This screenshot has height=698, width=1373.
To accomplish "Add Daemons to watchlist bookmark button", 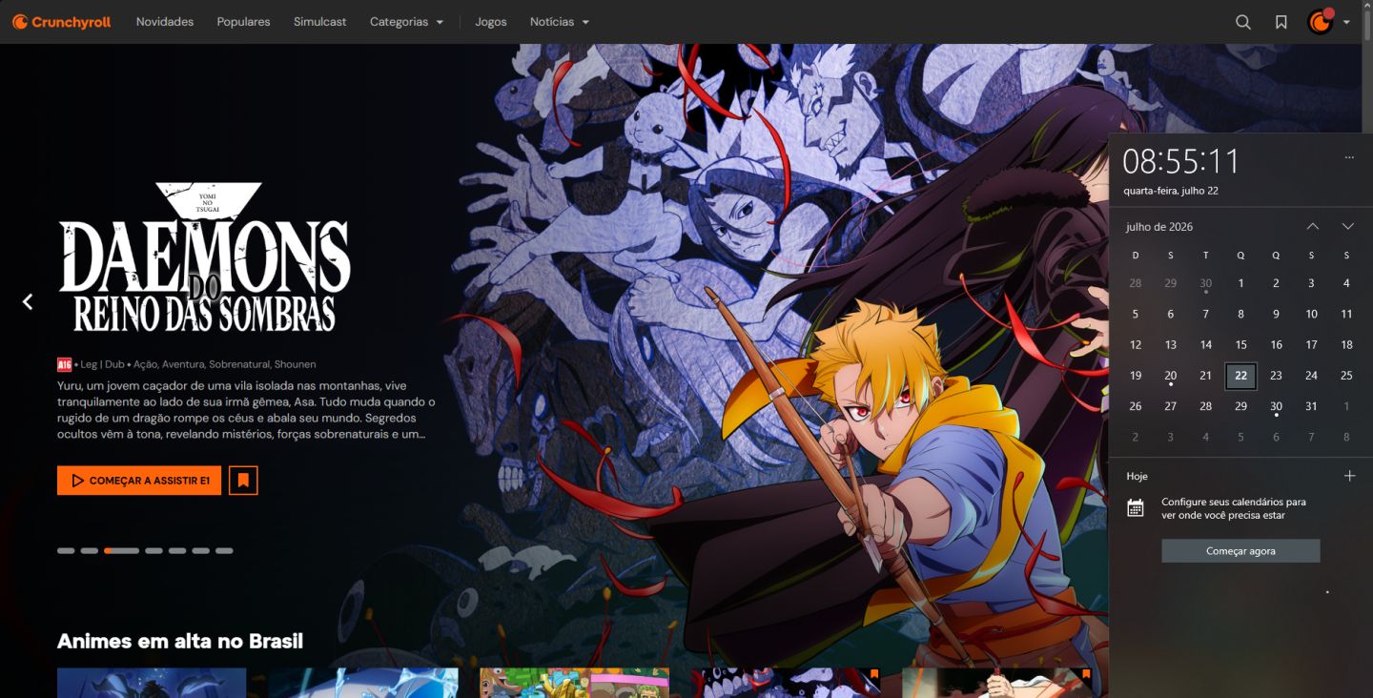I will coord(243,481).
